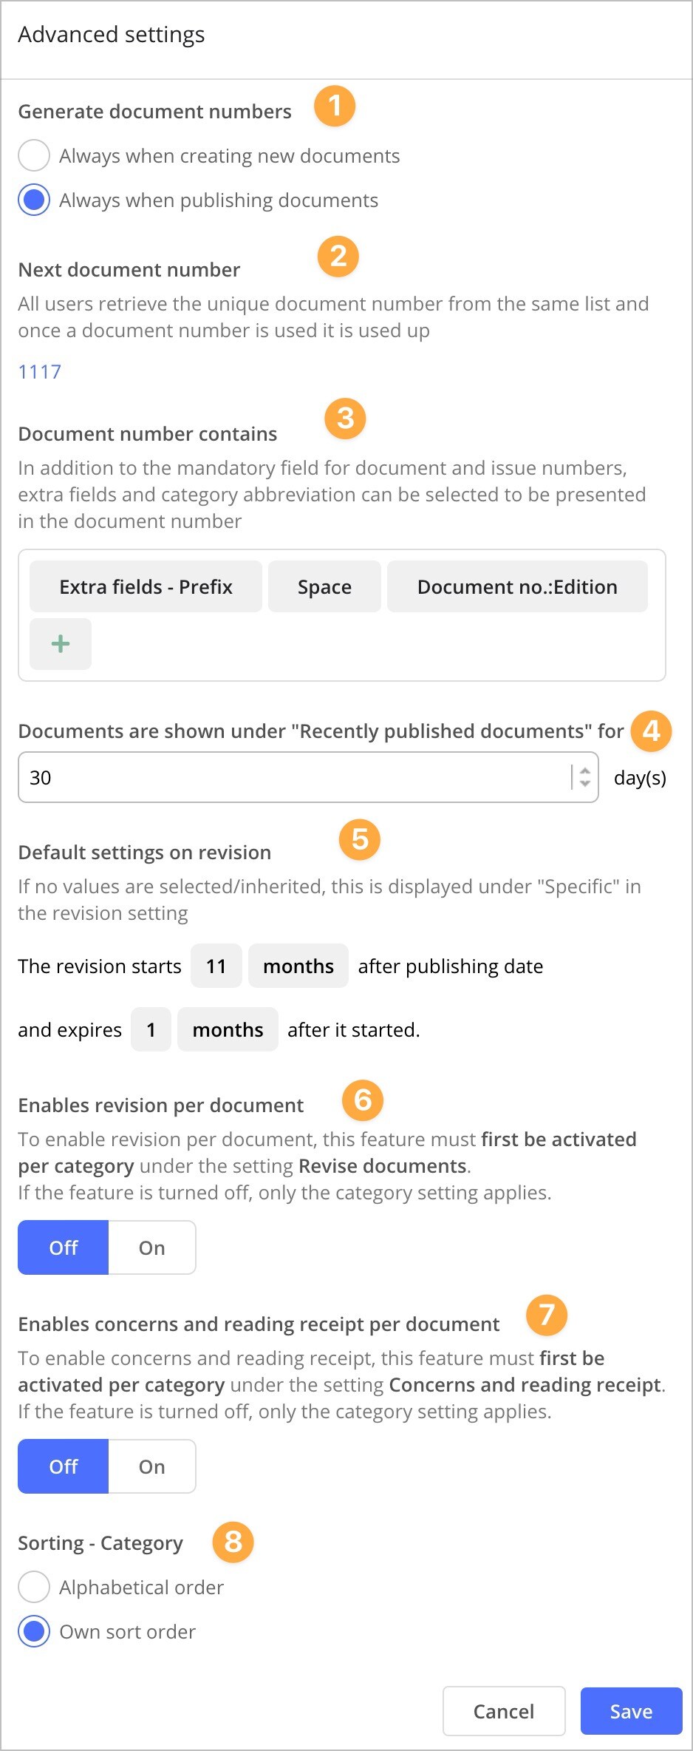Decrease days with the stepper down arrow

tap(585, 784)
